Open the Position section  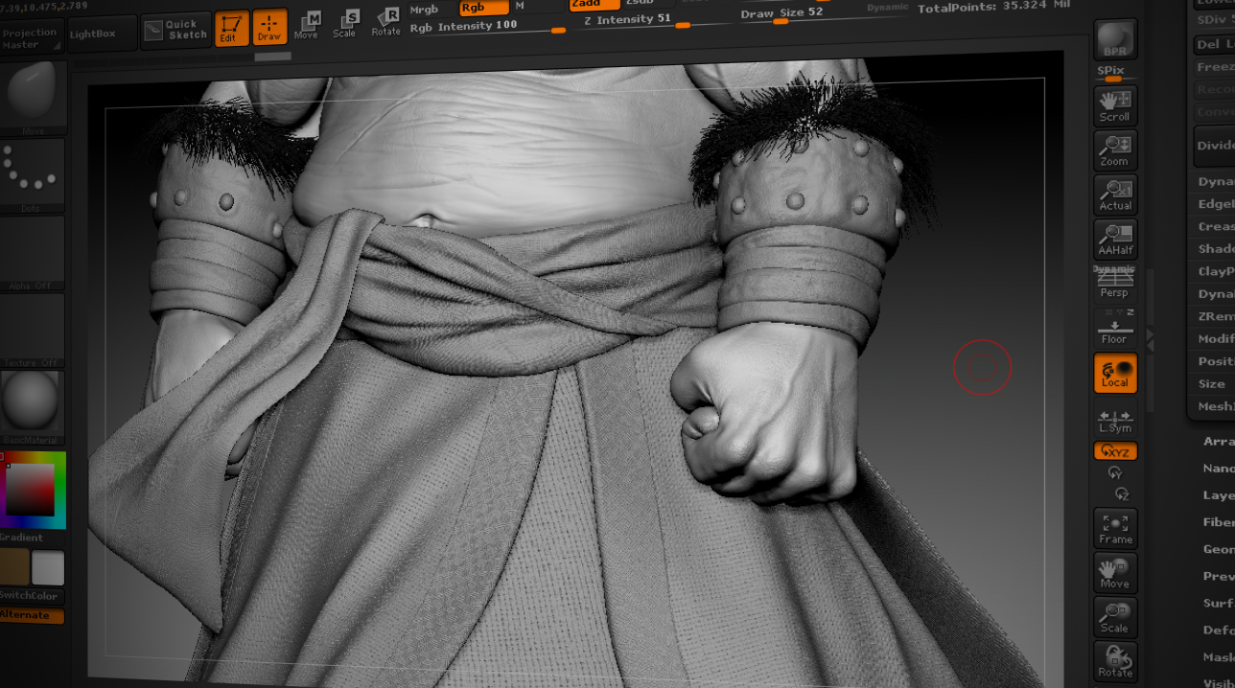(x=1215, y=361)
